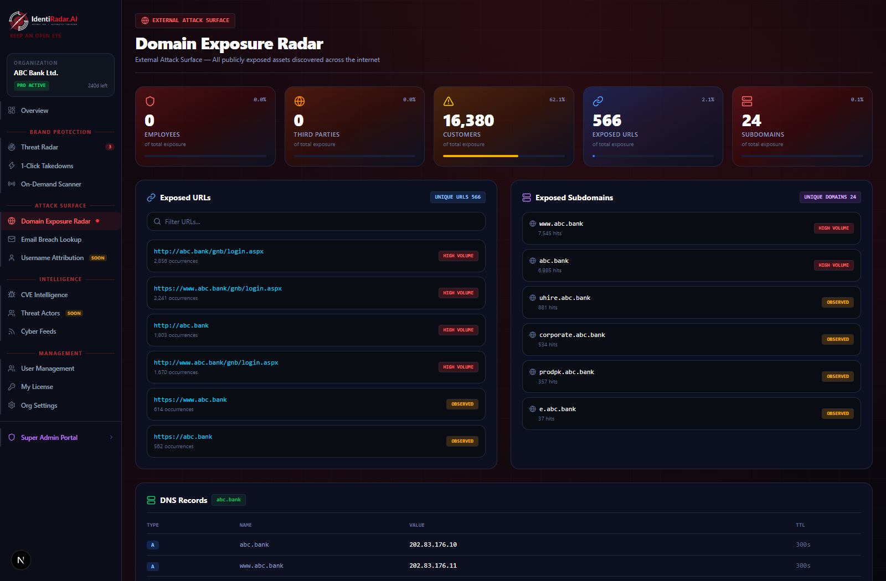Click the round N button at bottom-left
This screenshot has width=886, height=581.
click(x=21, y=560)
